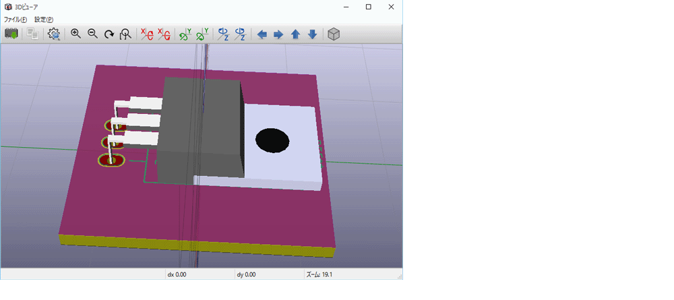Rotate Z clockwise with the first blue icon

coord(224,34)
